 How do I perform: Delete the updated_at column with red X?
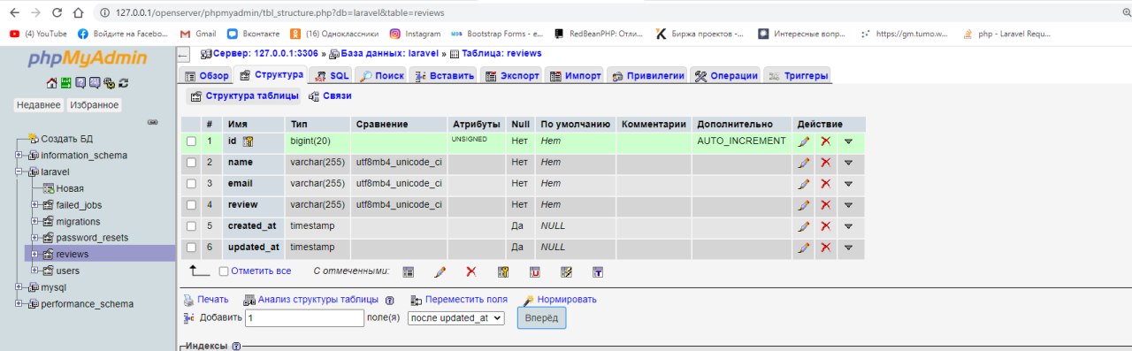coord(826,248)
